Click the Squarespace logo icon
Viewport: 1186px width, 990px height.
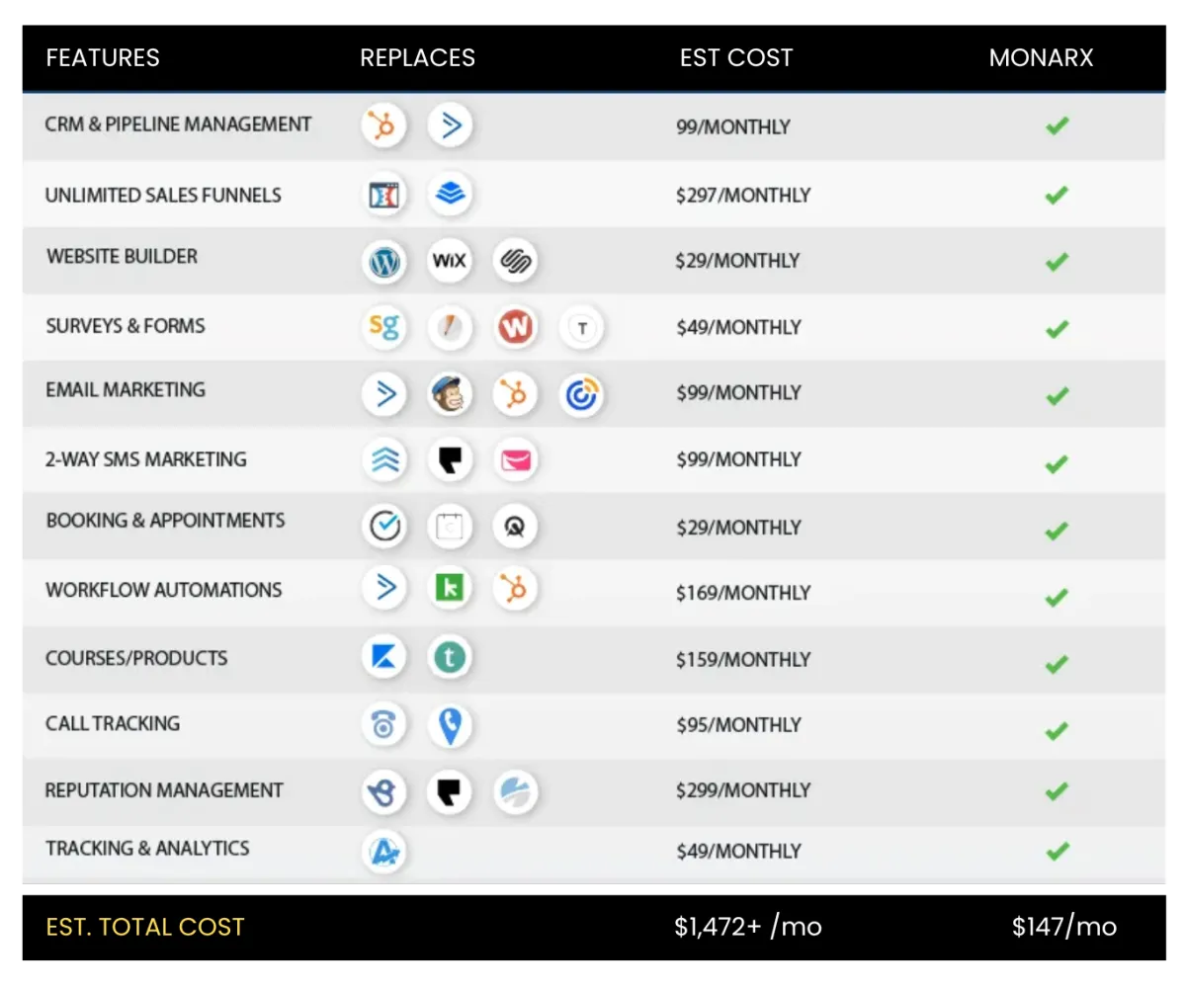515,262
